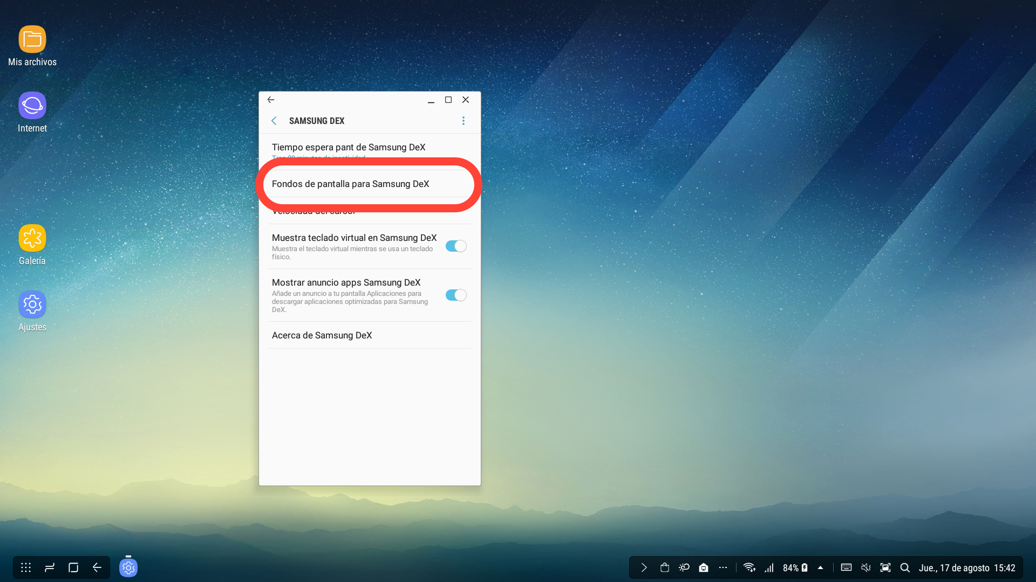Click the Wi-Fi status icon
Screen dimensions: 1036x582
[749, 567]
